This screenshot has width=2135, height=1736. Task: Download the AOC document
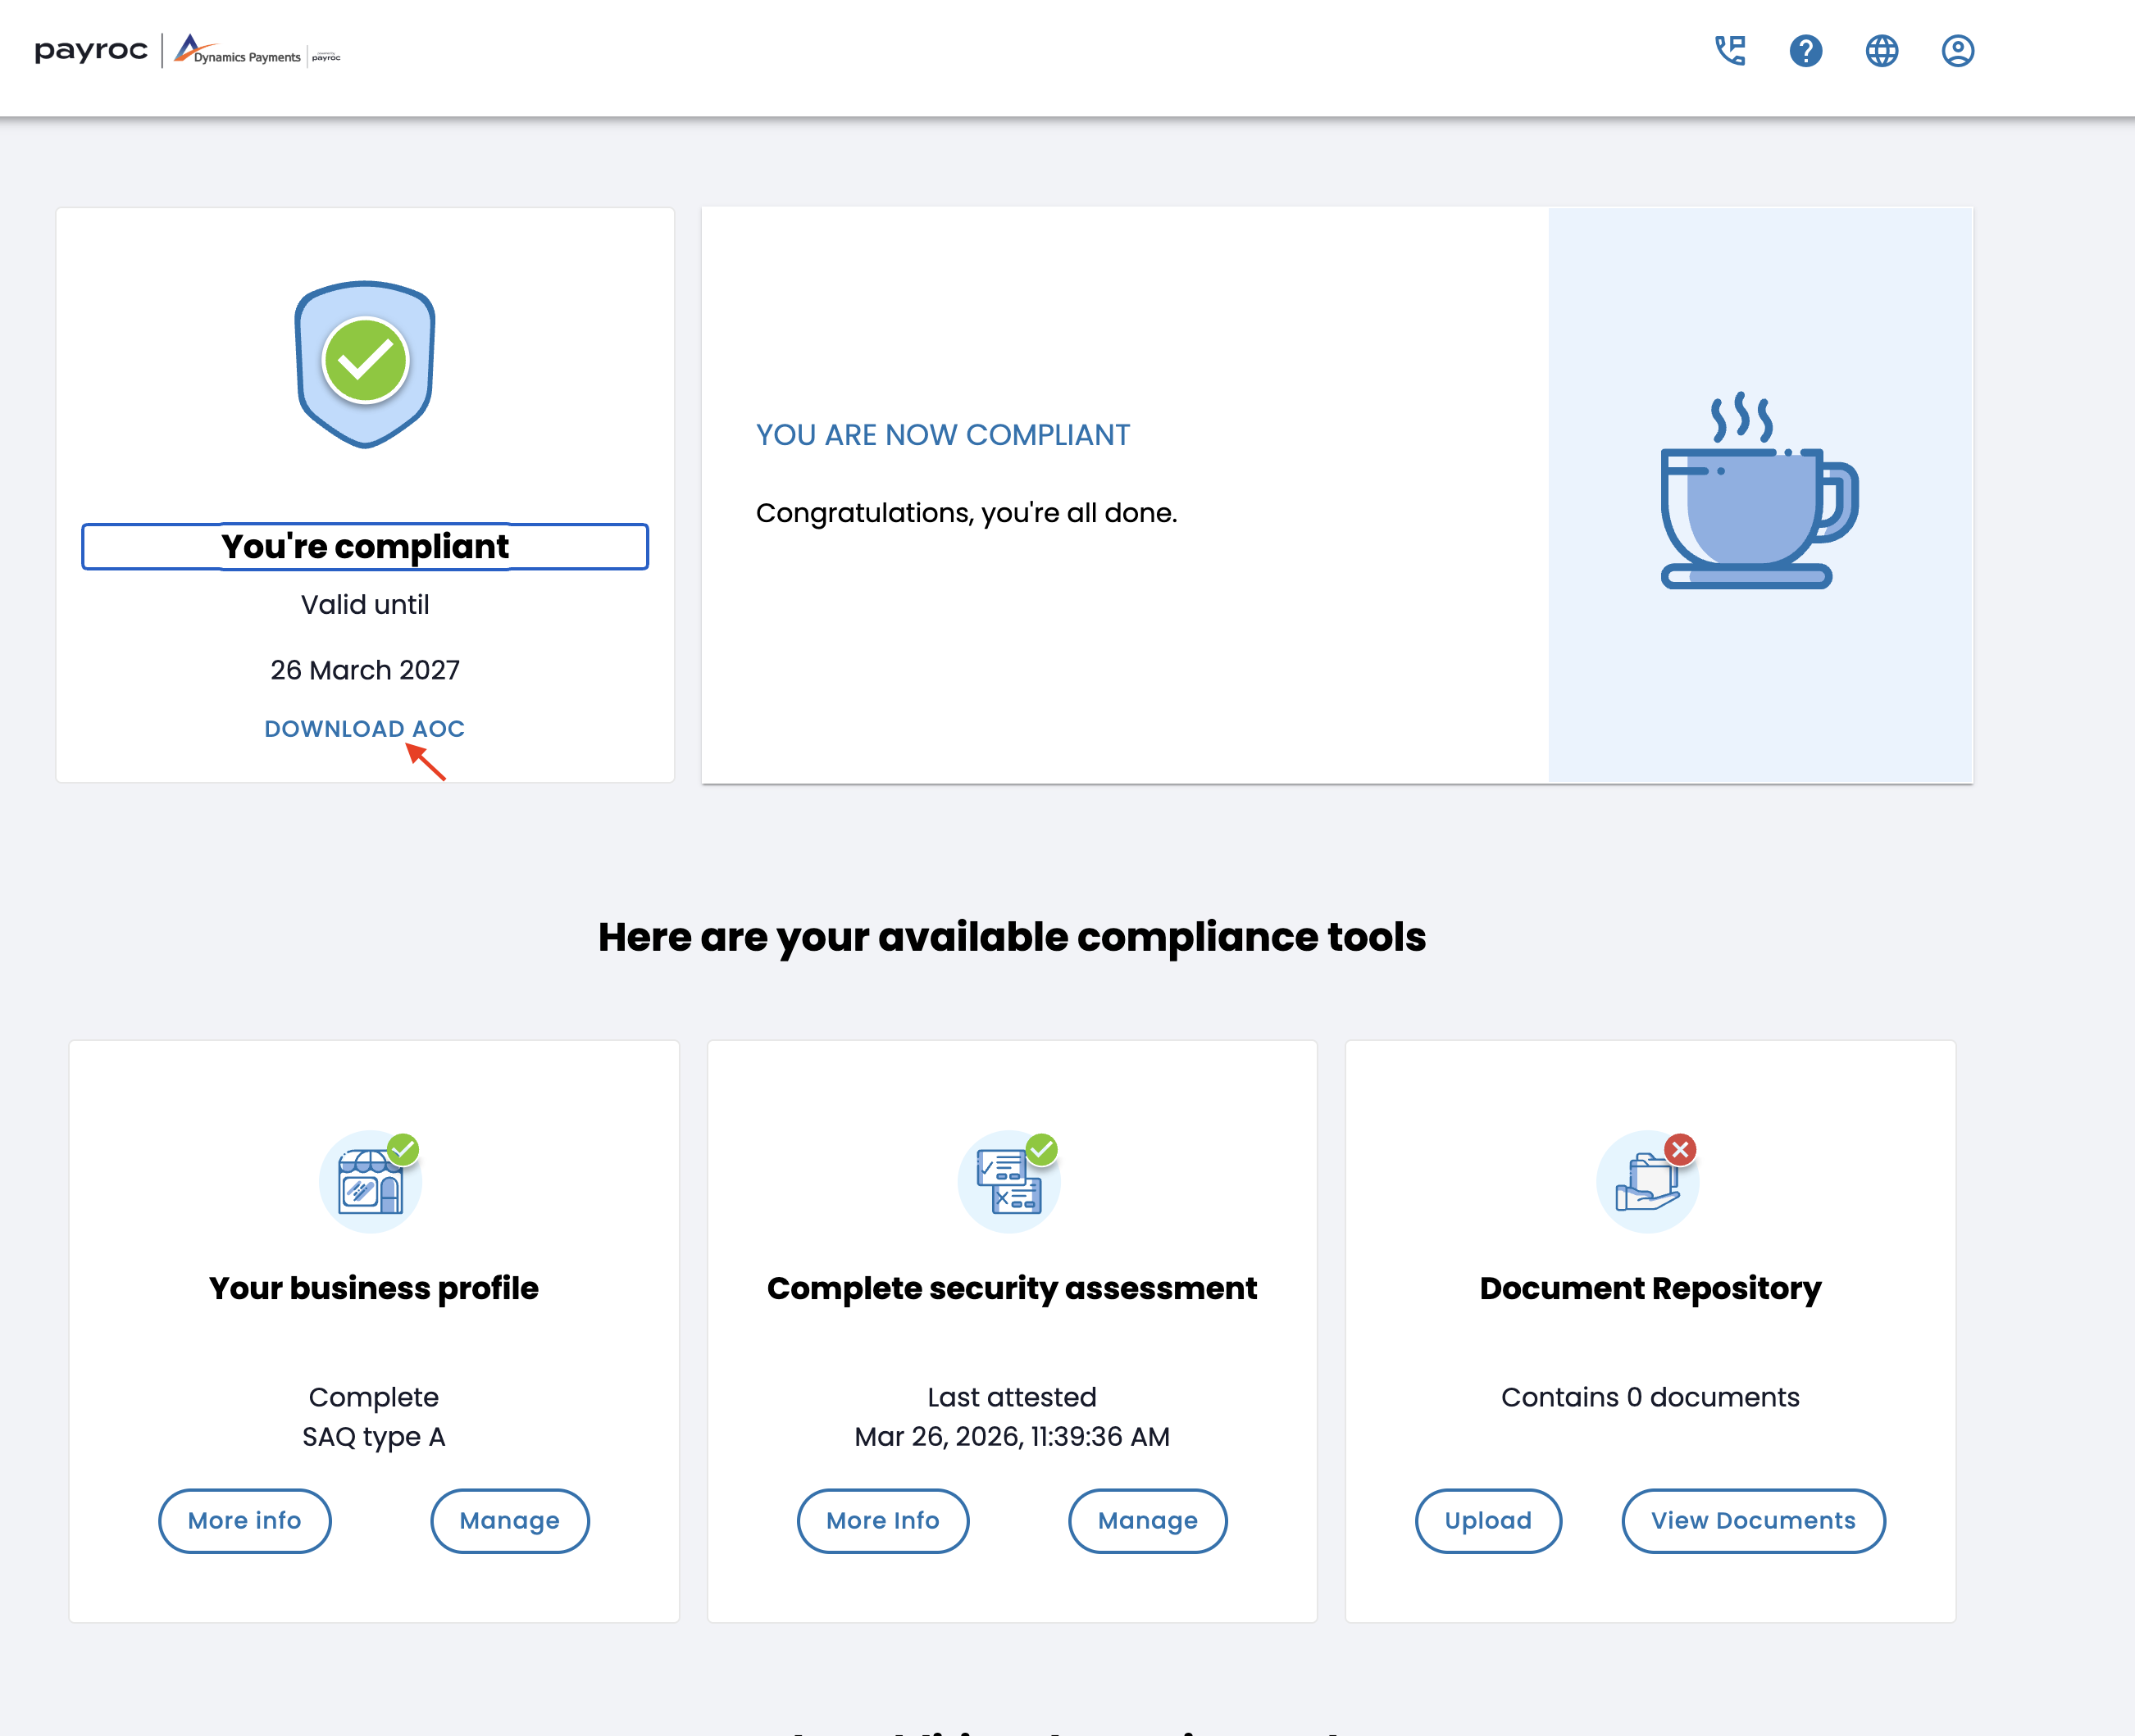point(364,729)
